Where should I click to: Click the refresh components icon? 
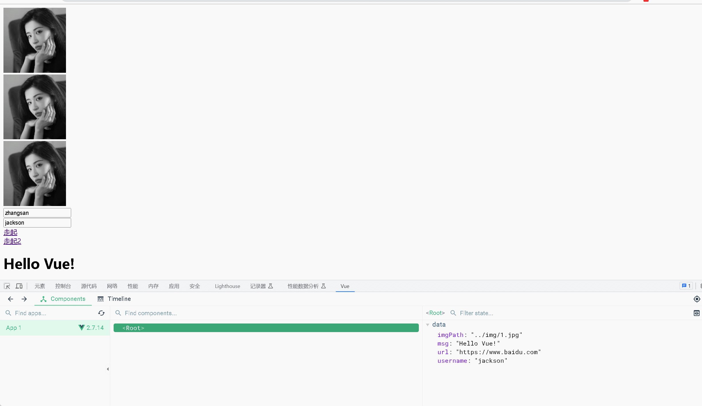(101, 313)
